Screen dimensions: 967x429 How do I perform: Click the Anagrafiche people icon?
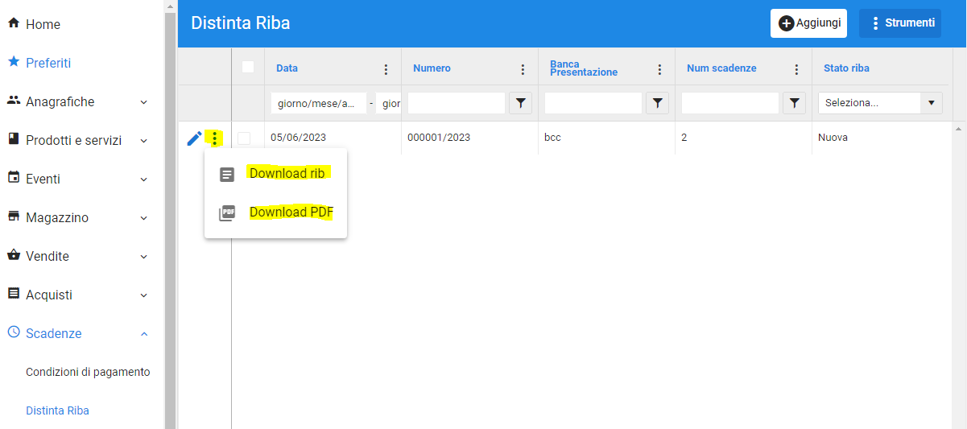[x=13, y=101]
